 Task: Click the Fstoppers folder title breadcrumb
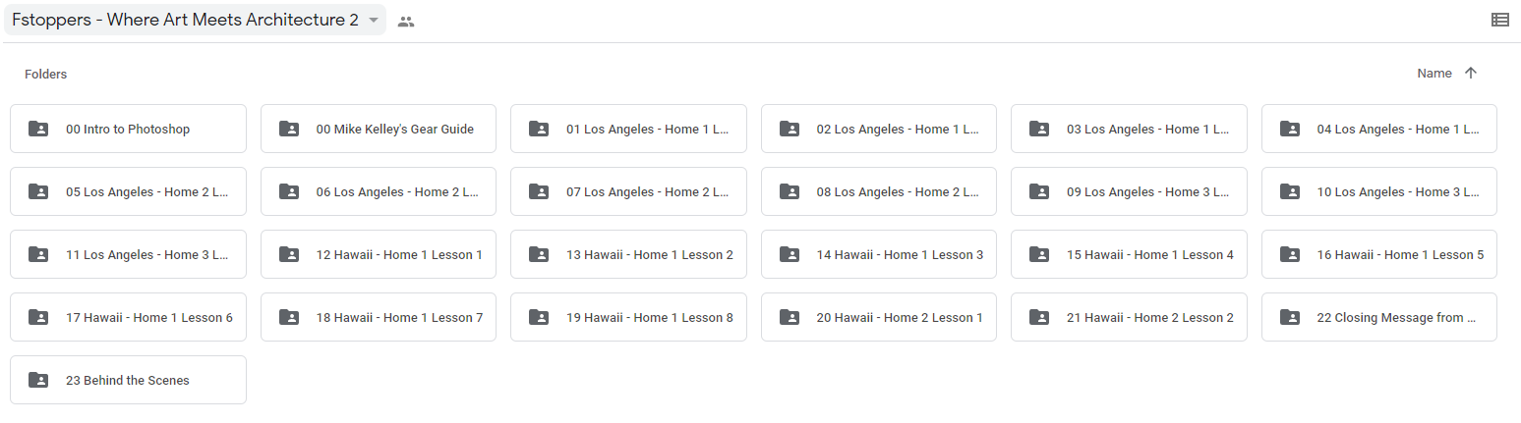(185, 20)
